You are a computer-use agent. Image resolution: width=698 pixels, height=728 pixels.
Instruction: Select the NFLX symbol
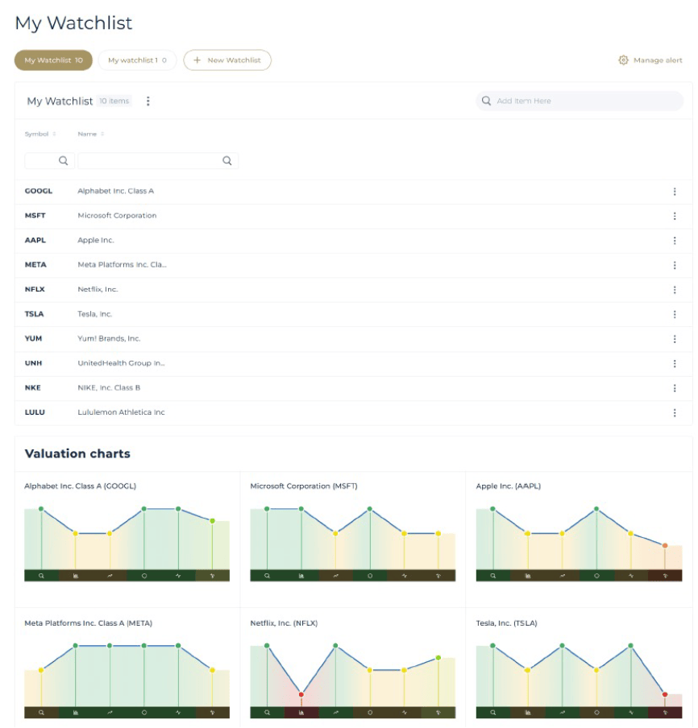[35, 289]
